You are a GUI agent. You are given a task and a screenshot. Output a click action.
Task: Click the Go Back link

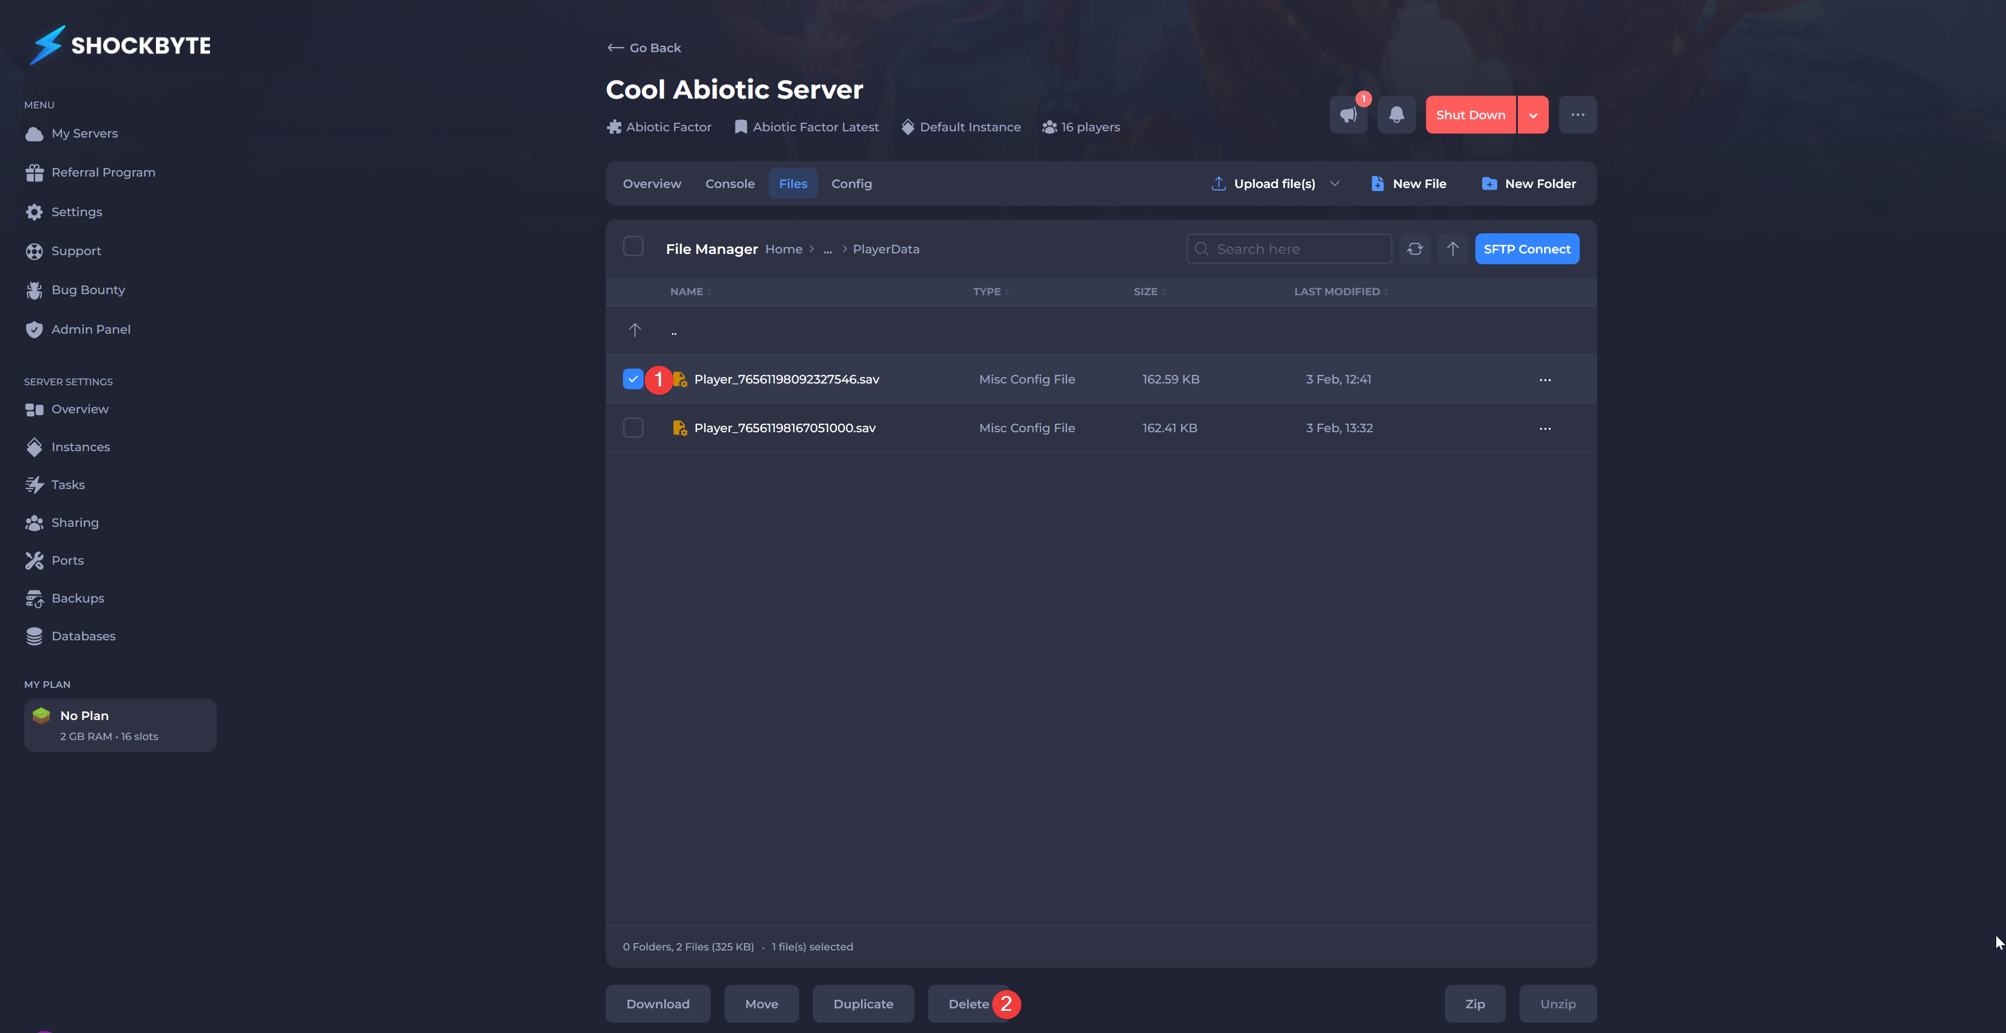(x=644, y=48)
